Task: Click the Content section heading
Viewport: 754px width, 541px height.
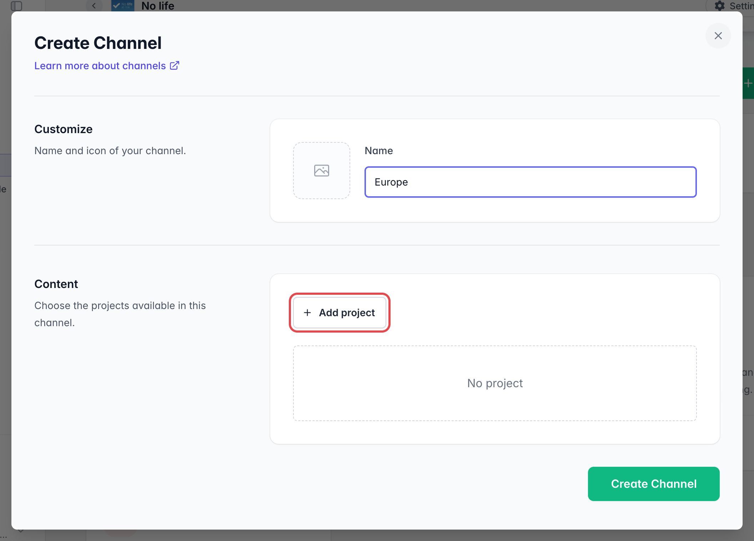Action: coord(56,284)
